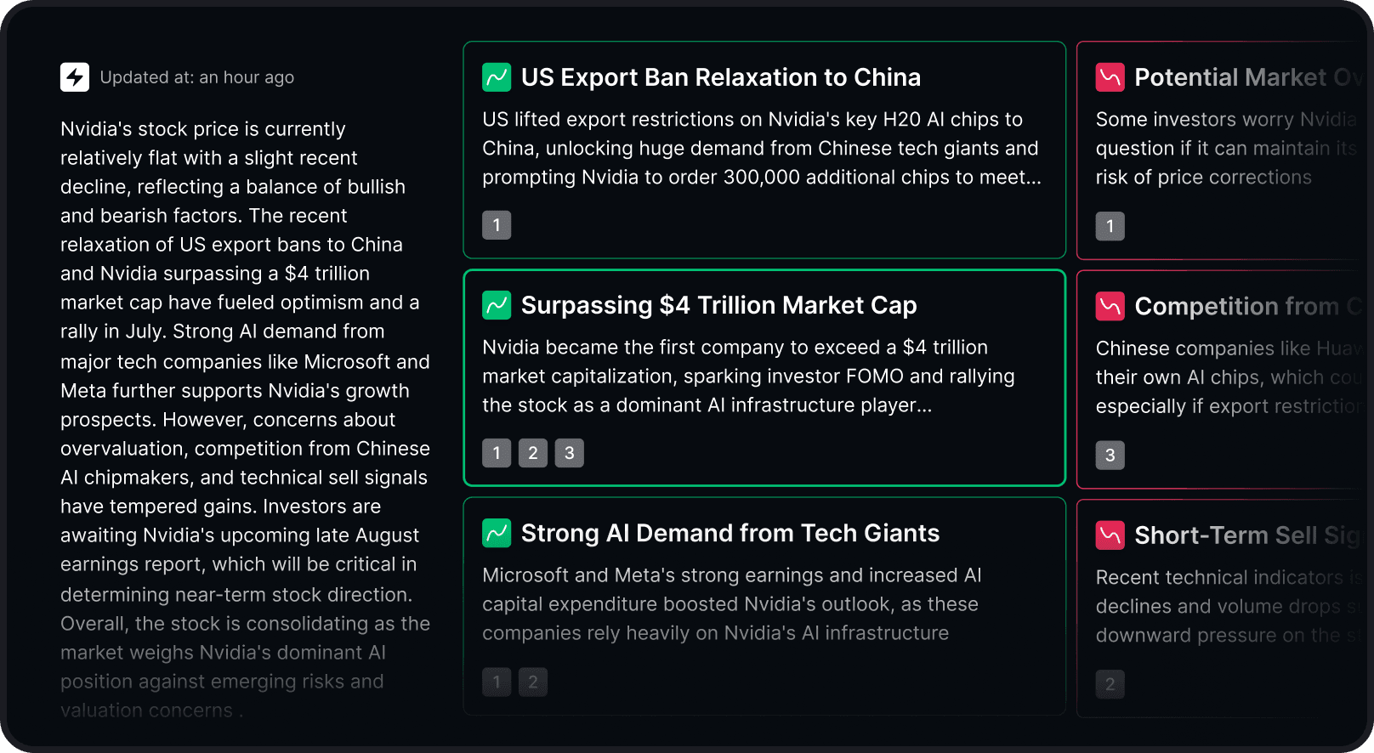
Task: Click red downtrend icon beside Short-Term Sell
Action: 1110,535
